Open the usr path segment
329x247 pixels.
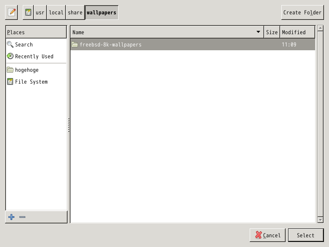(x=40, y=12)
